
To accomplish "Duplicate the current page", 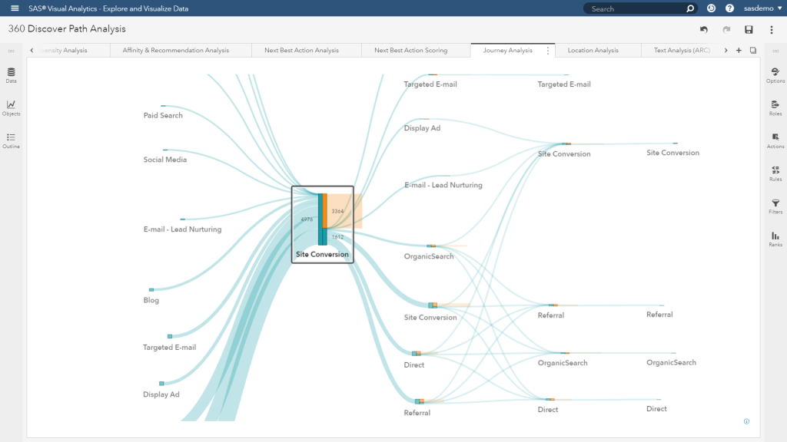I will point(753,49).
